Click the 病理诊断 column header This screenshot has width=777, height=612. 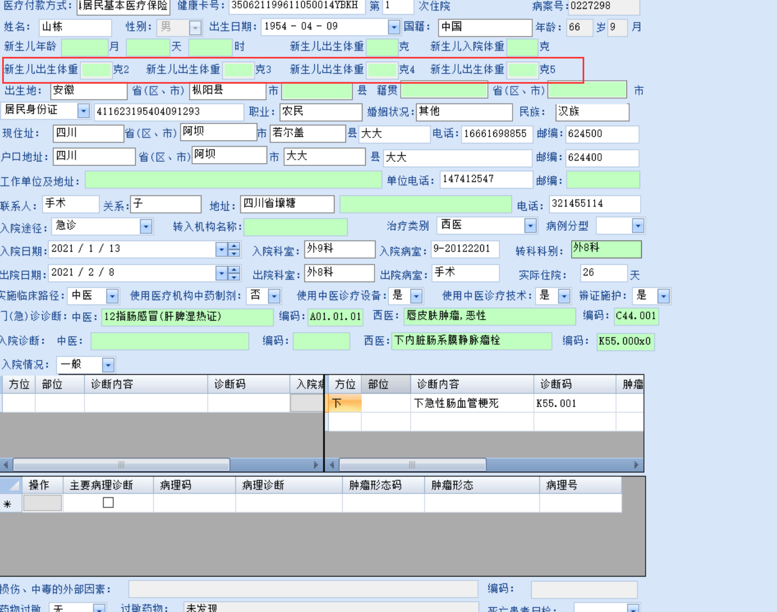pyautogui.click(x=289, y=485)
